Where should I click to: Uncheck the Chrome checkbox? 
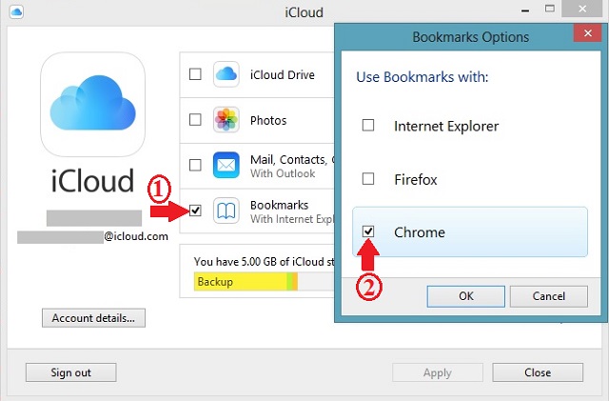click(x=368, y=231)
